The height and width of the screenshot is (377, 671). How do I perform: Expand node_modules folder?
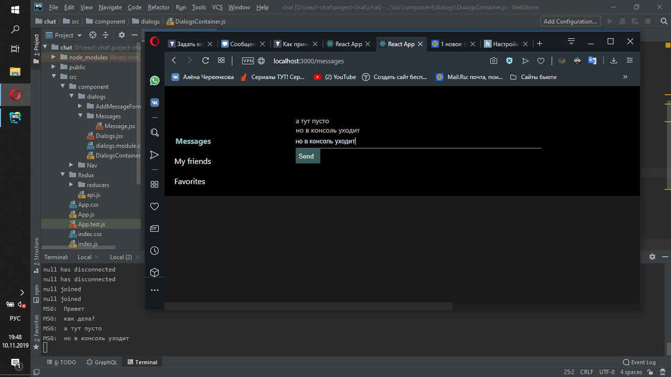pos(53,57)
